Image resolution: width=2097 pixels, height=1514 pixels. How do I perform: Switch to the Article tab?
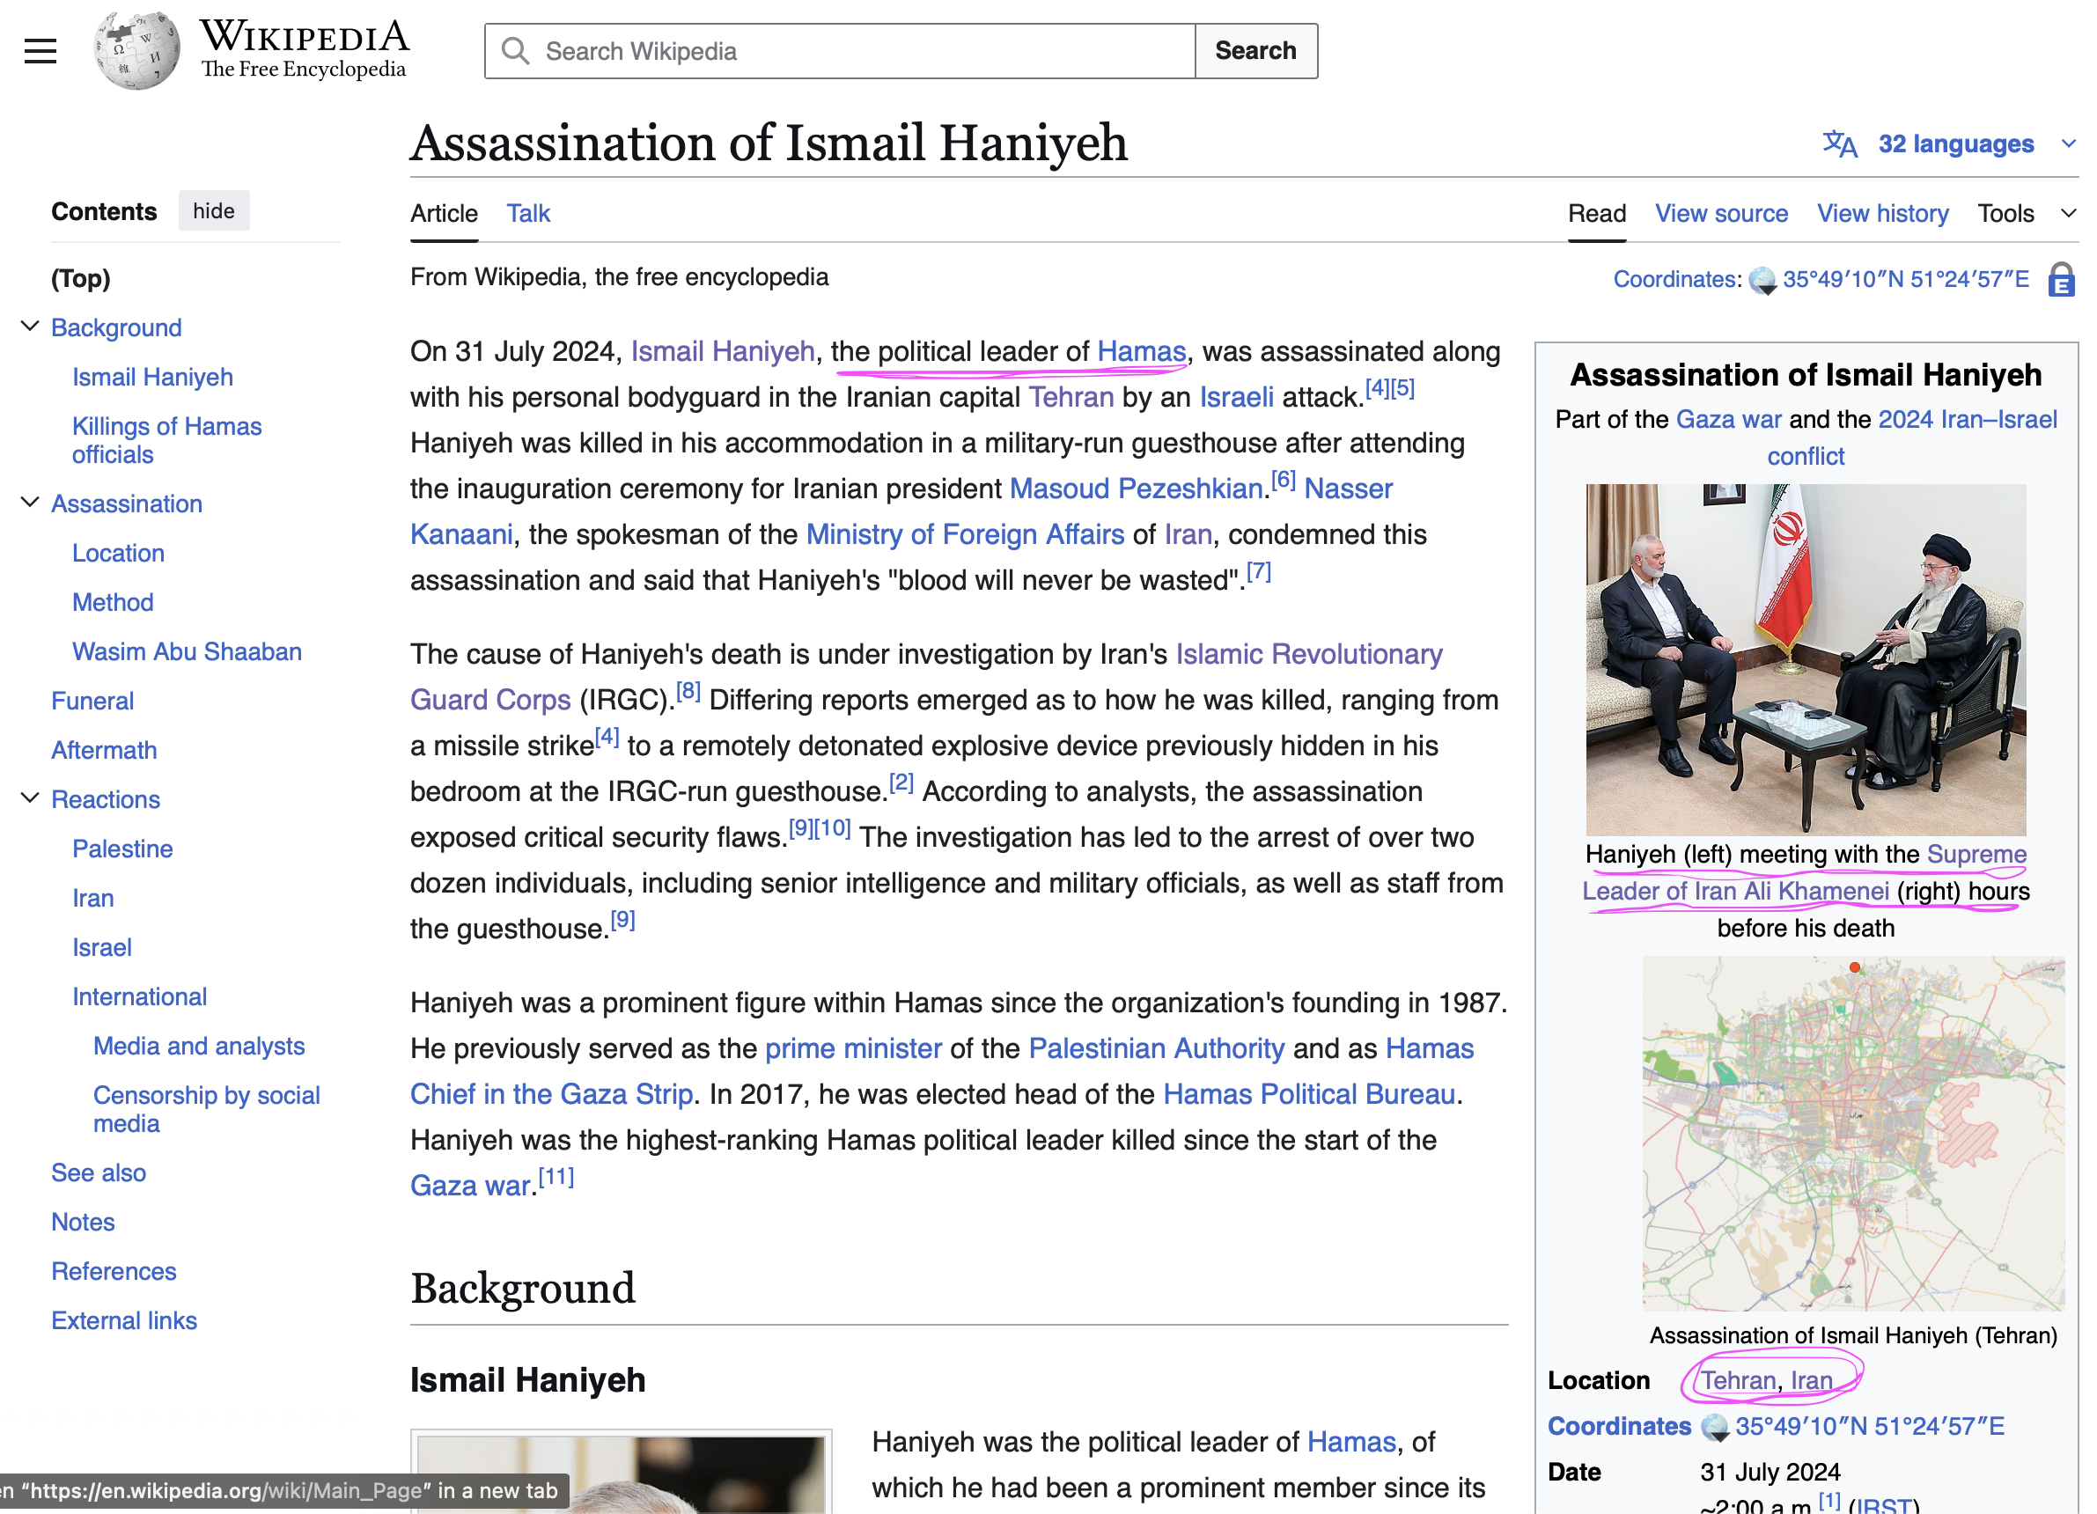click(x=444, y=214)
